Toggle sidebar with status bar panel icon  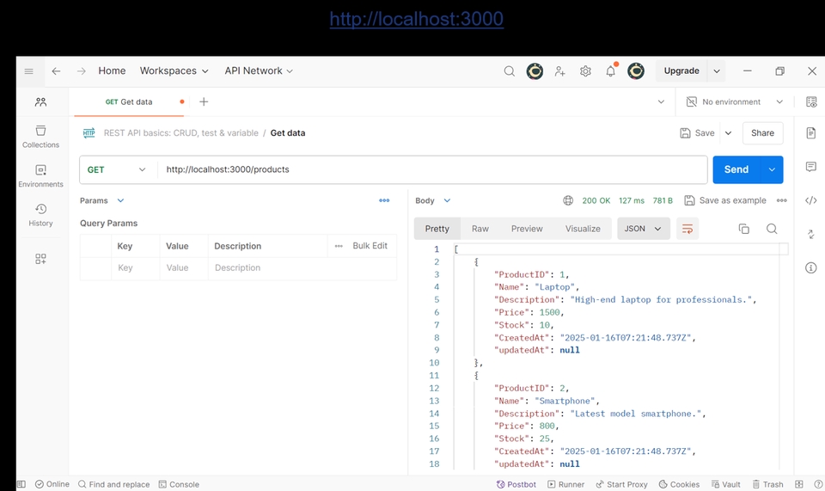(21, 484)
